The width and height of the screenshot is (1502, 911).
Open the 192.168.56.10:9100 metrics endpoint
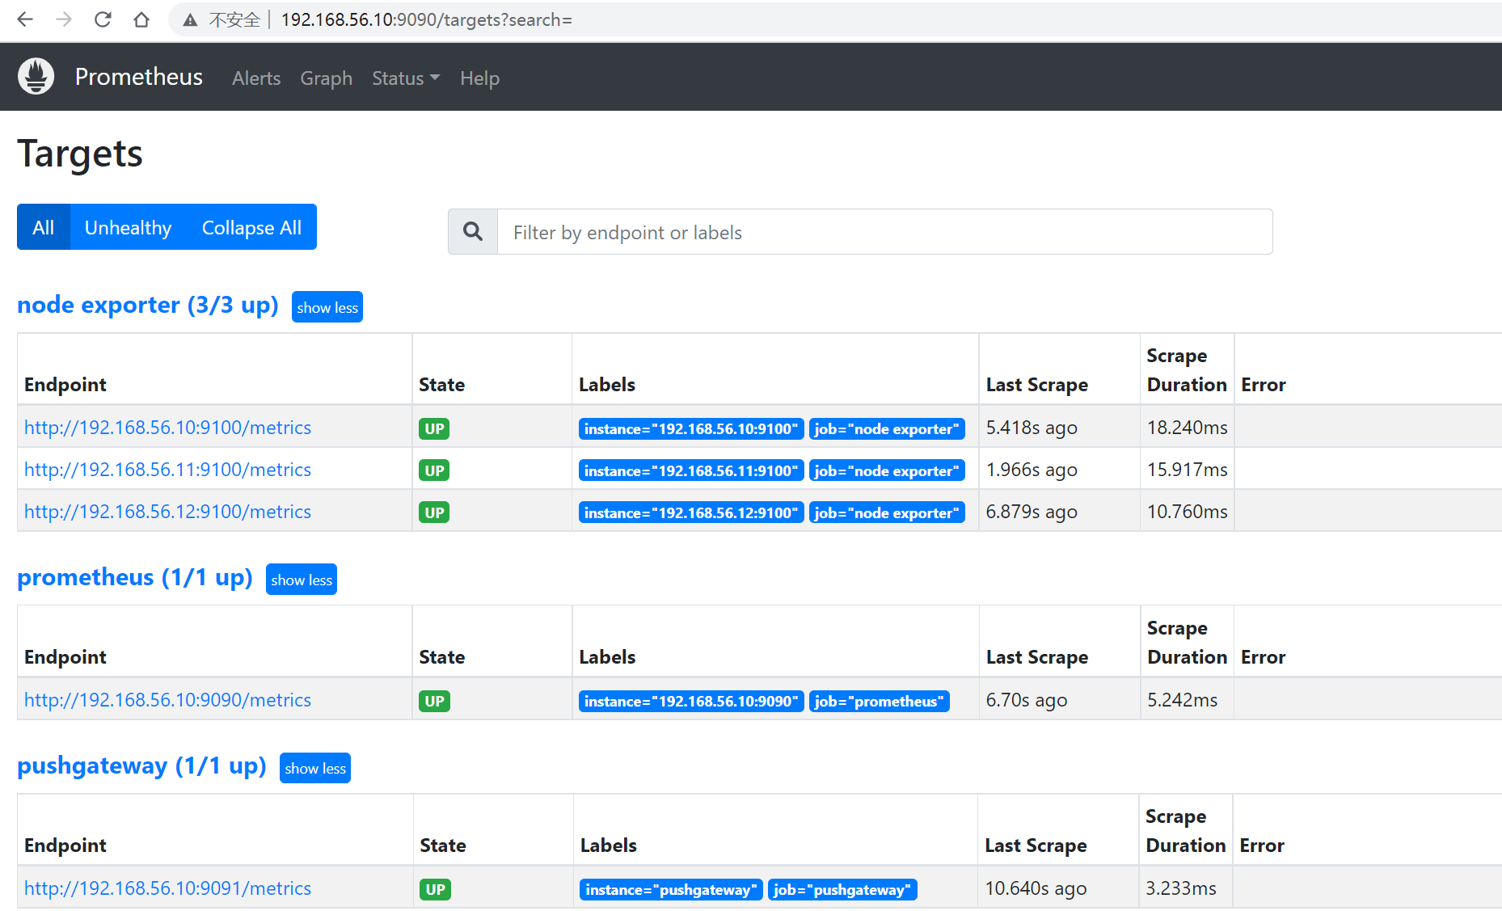point(167,428)
